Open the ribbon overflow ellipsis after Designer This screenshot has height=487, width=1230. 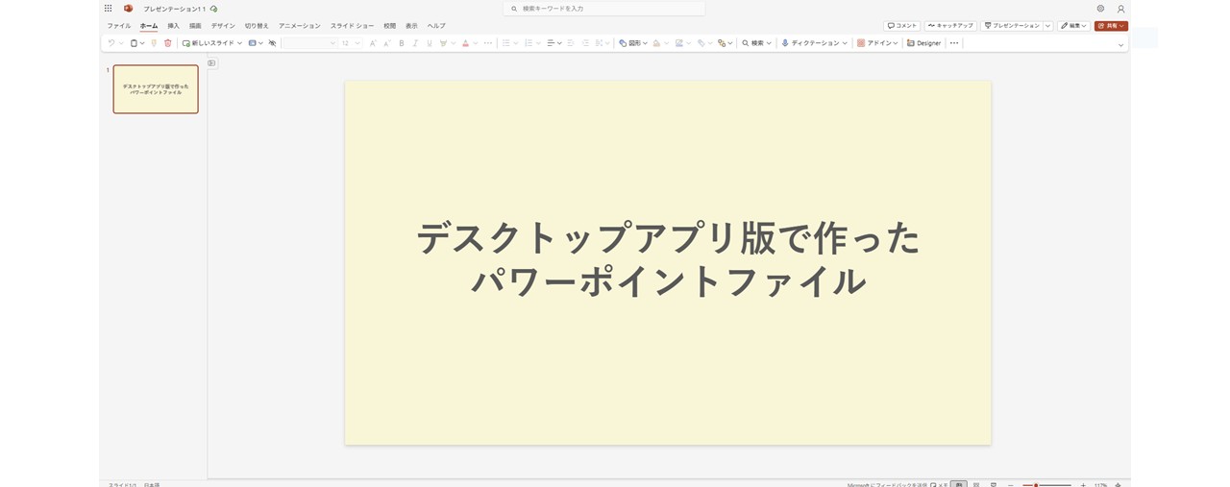(954, 43)
